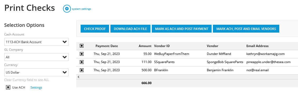This screenshot has height=102, width=298.
Task: Open the Currency dropdown
Action: (36, 72)
